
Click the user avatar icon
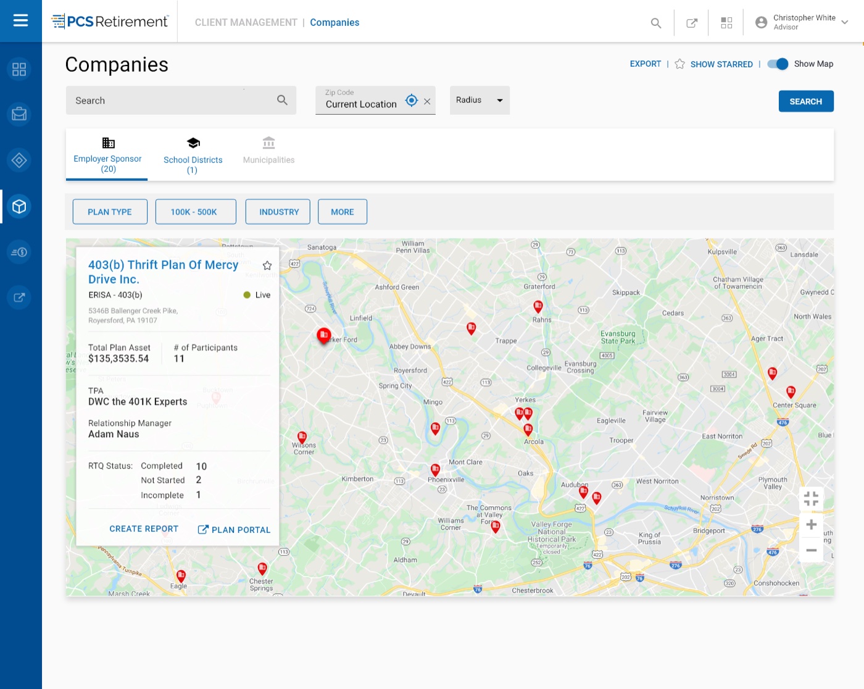pos(762,22)
